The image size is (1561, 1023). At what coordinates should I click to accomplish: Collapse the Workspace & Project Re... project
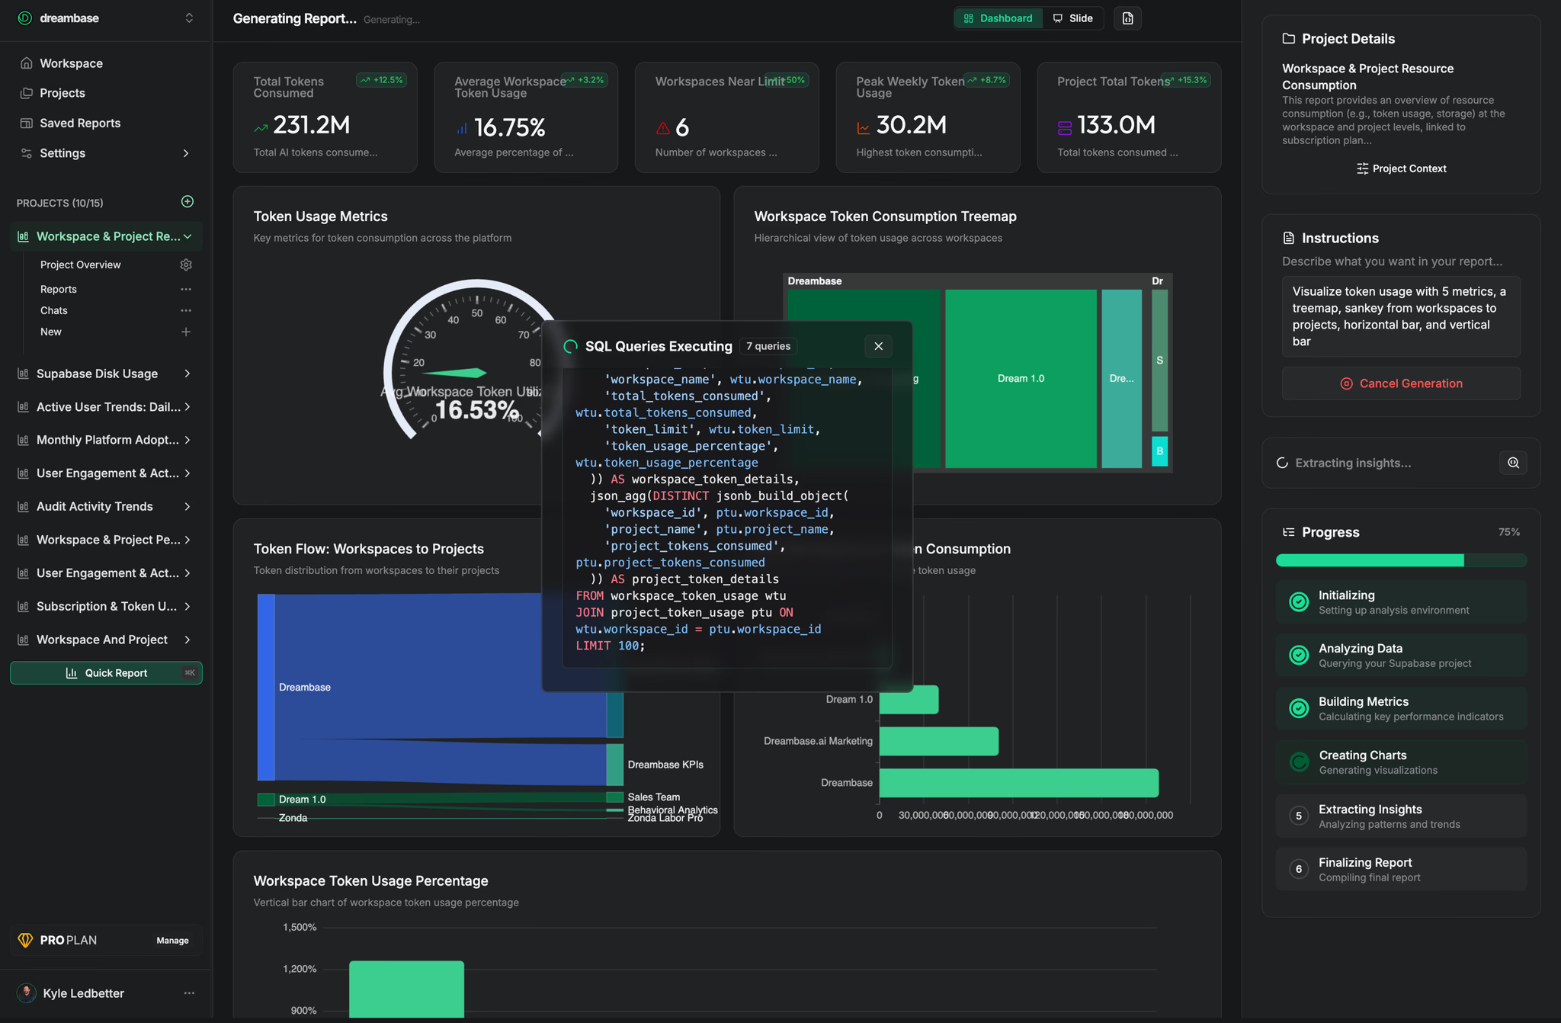pos(188,236)
